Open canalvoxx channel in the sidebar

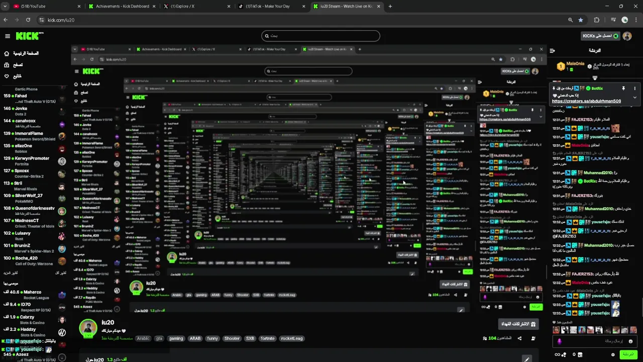point(34,124)
